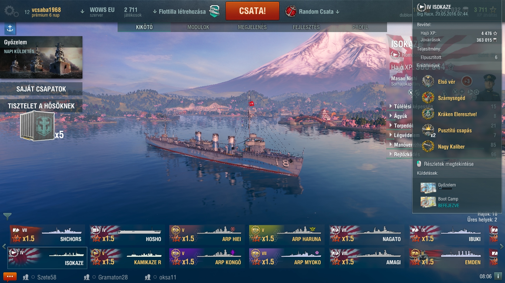The height and width of the screenshot is (283, 505).
Task: Expand the Ágyúk parameters section
Action: pyautogui.click(x=398, y=116)
